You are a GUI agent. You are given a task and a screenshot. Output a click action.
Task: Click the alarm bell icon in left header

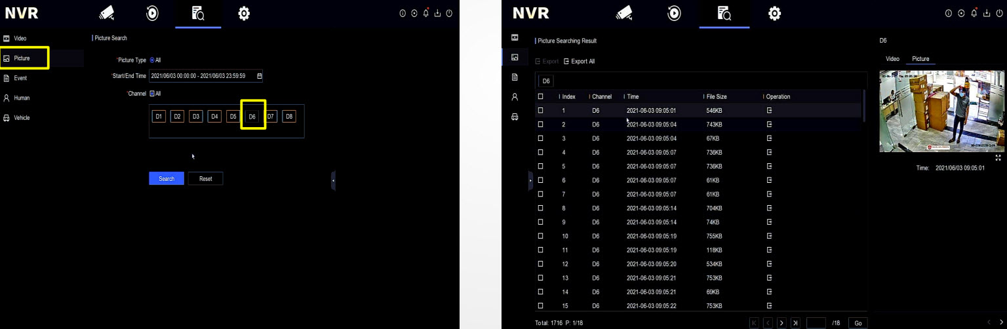tap(426, 14)
